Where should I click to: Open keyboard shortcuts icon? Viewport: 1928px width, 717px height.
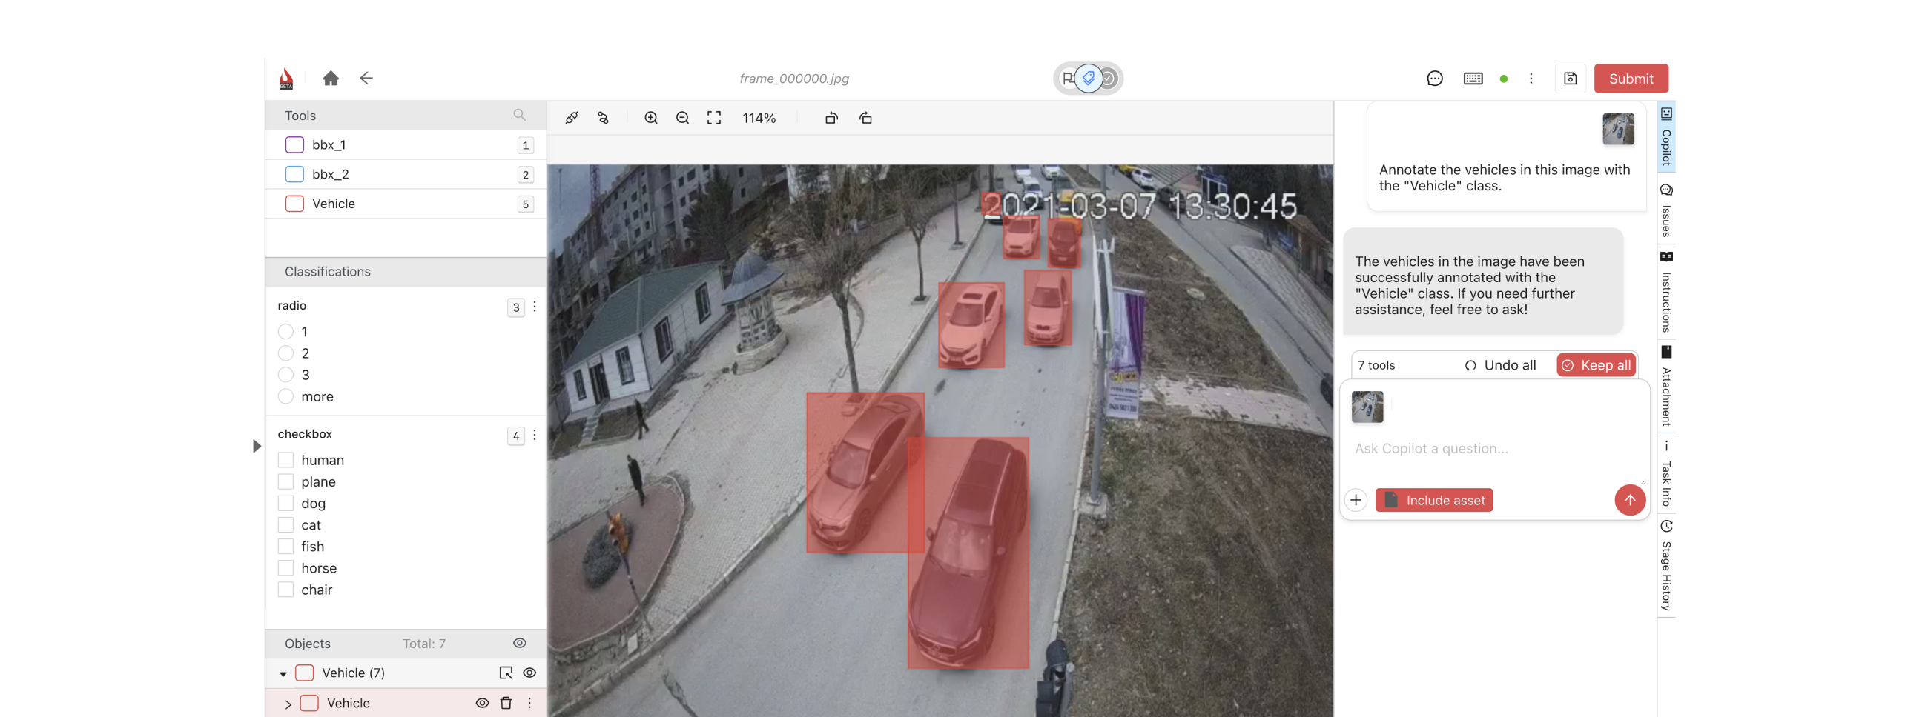click(1472, 79)
